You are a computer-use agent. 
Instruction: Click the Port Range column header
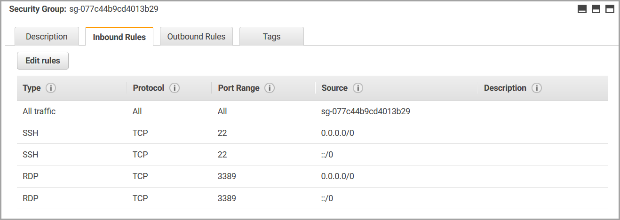click(x=238, y=88)
